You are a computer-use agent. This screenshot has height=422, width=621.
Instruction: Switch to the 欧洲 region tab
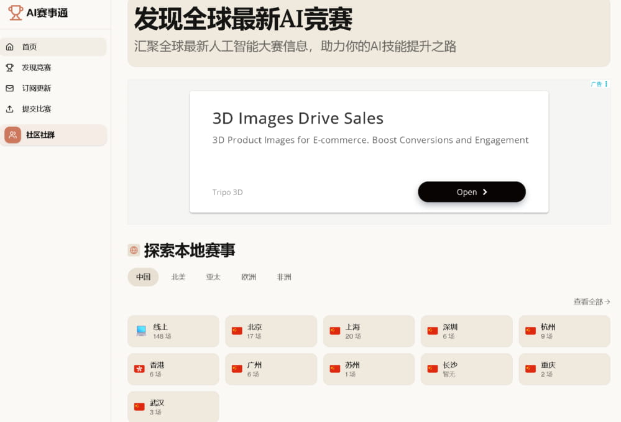(x=249, y=277)
